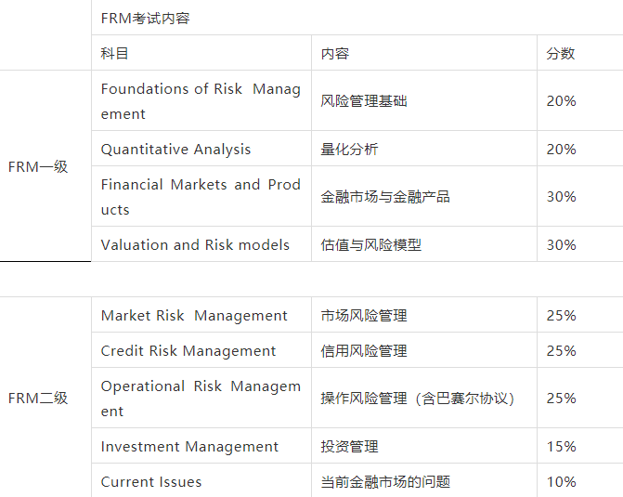Click the FRM考试内容 table header
623x497 pixels.
(146, 19)
